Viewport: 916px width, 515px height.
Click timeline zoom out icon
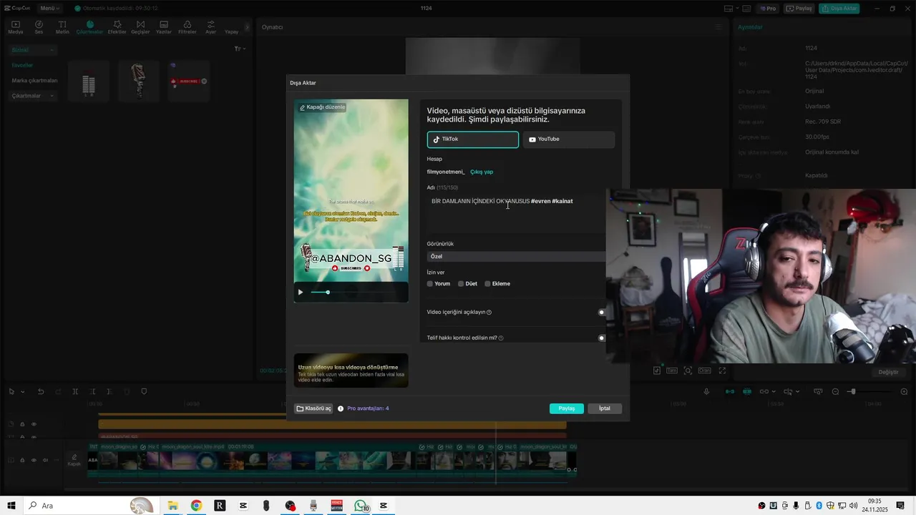click(836, 391)
